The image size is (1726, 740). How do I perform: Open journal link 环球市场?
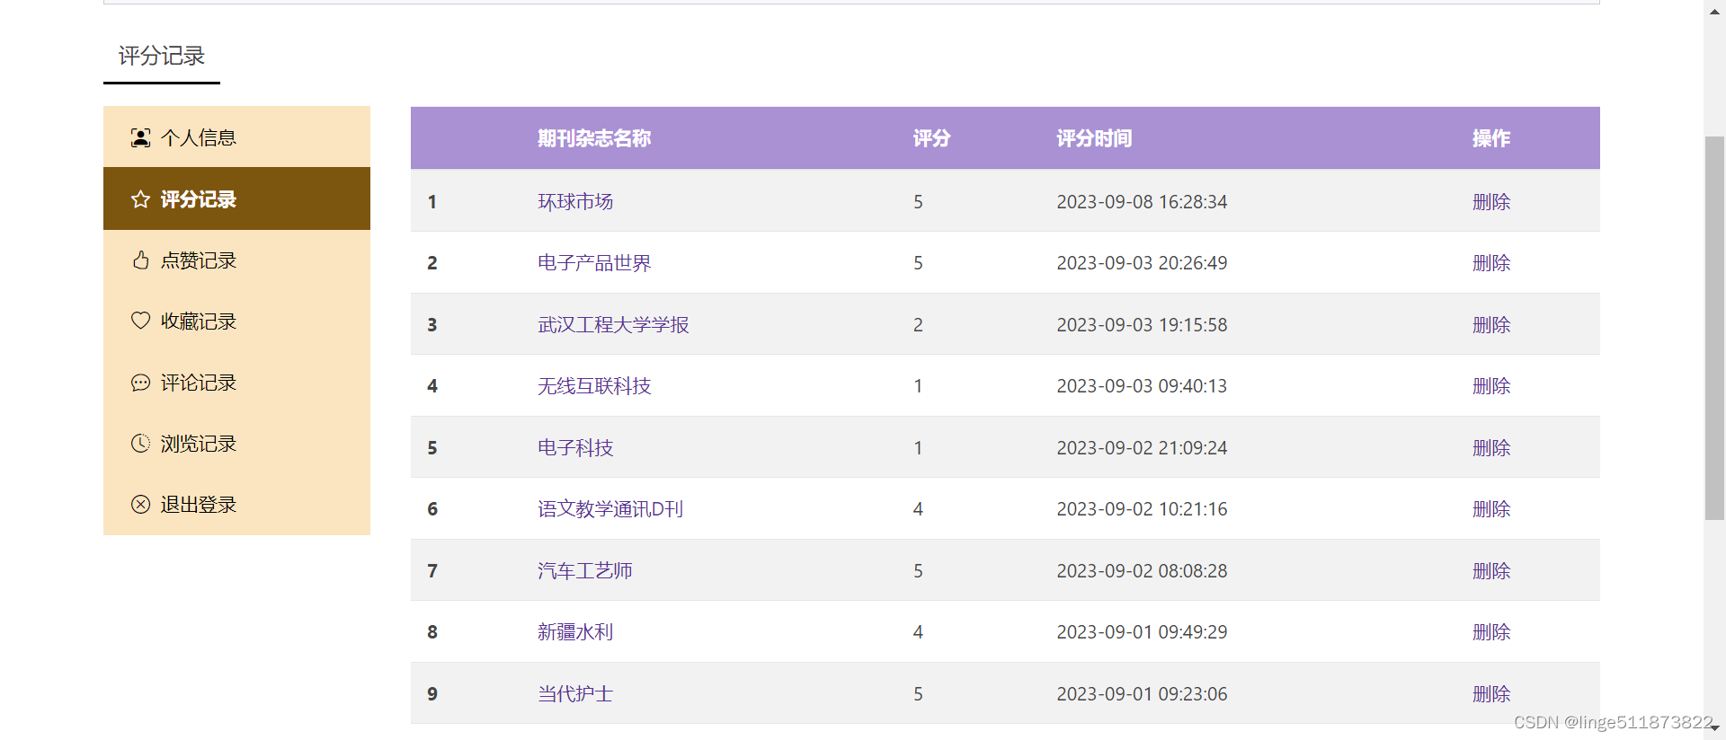pyautogui.click(x=575, y=202)
